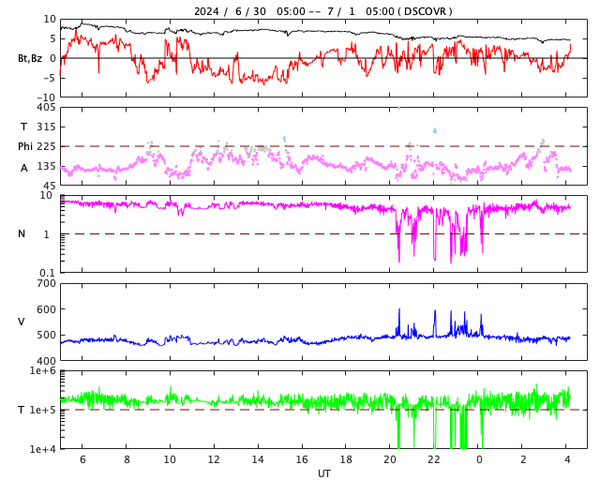Select the 500 tick on V axis
The height and width of the screenshot is (480, 600).
click(x=46, y=335)
